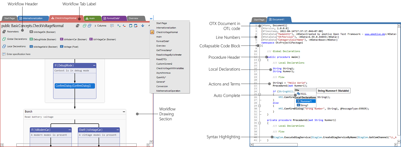
Task: Select Nummer1 in the autocomplete list
Action: [x=305, y=101]
